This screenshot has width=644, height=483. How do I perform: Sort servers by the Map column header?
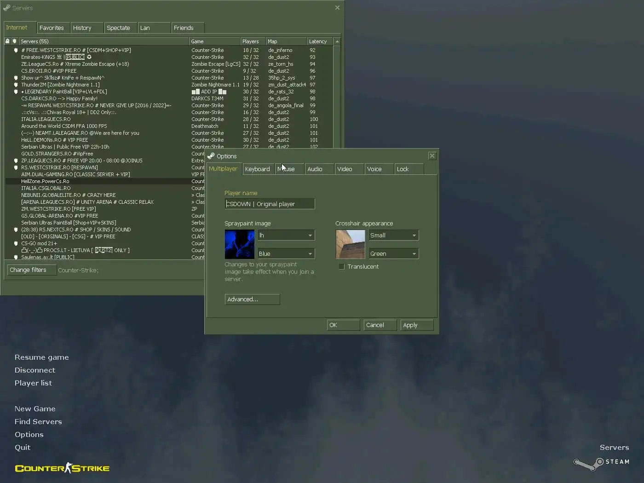click(x=286, y=41)
